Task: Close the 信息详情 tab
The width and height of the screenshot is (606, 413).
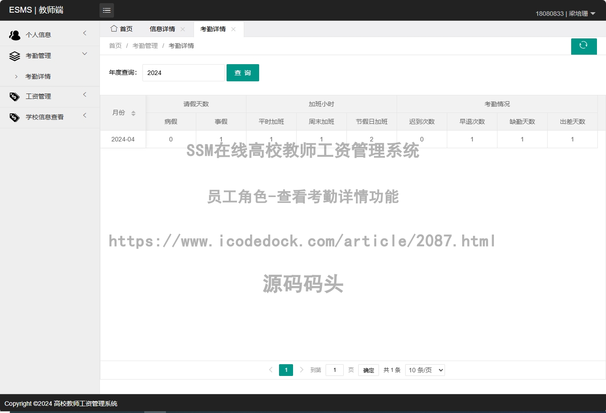Action: (183, 29)
